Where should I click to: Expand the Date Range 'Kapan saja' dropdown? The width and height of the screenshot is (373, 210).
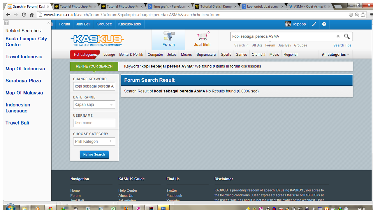(94, 104)
